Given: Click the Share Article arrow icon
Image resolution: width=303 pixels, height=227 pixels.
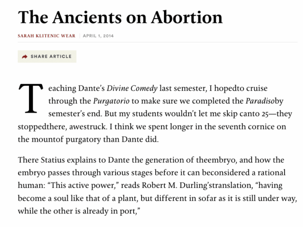Looking at the screenshot, I should [25, 57].
